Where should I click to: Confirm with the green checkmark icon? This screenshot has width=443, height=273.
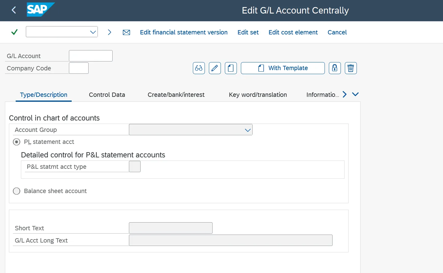(14, 32)
